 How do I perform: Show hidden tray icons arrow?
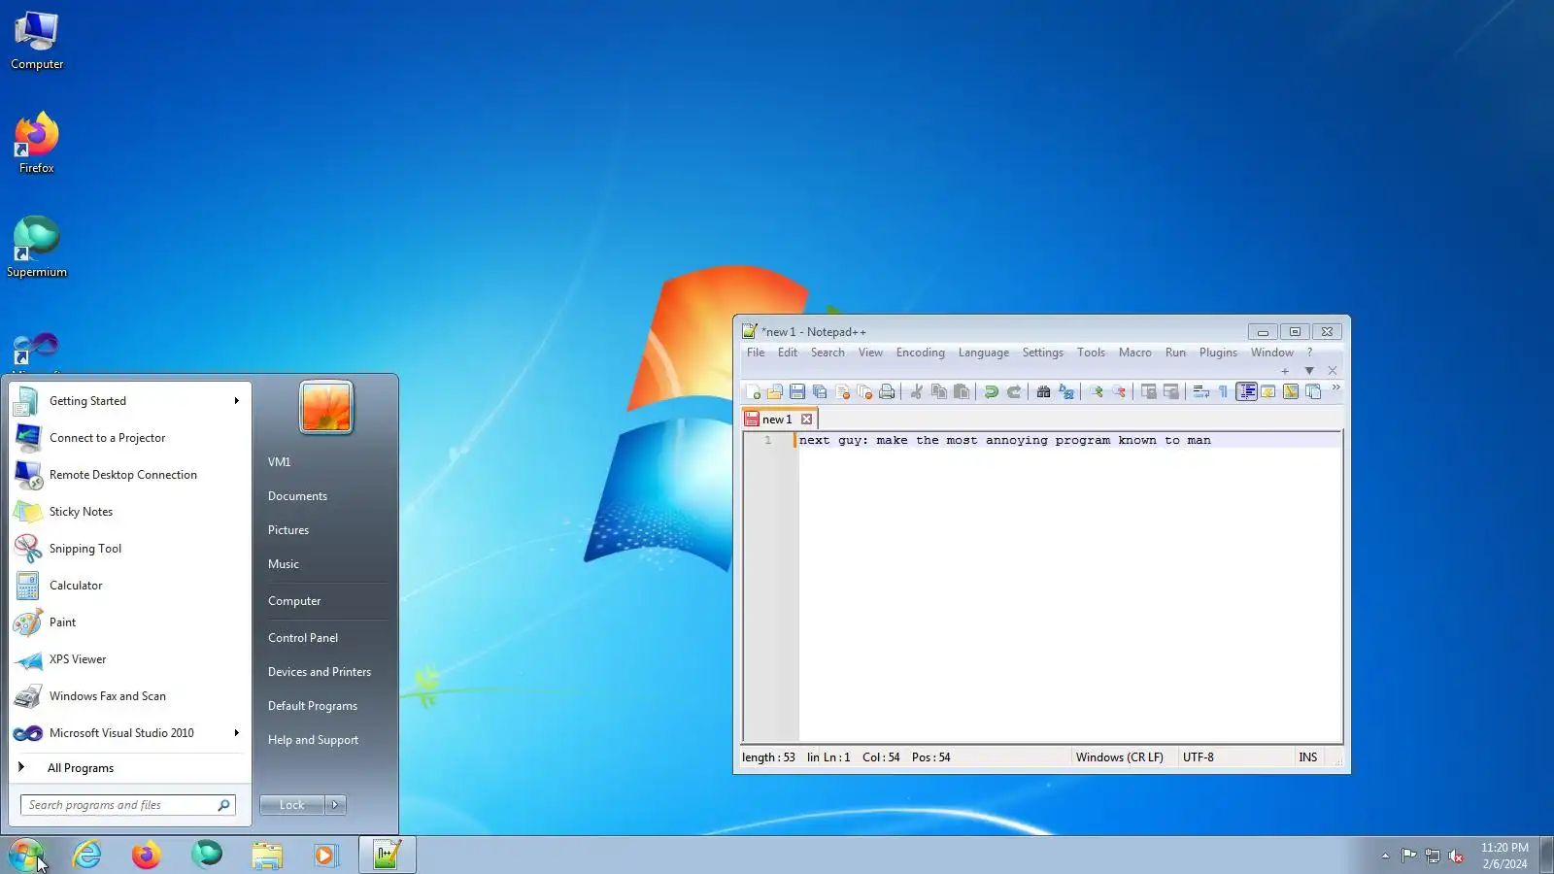1385,856
